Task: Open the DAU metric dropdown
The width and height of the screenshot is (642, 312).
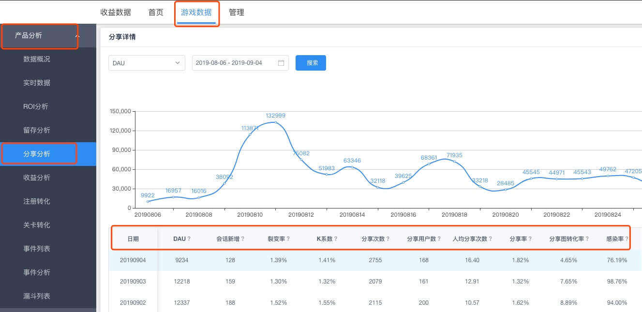Action: 147,63
